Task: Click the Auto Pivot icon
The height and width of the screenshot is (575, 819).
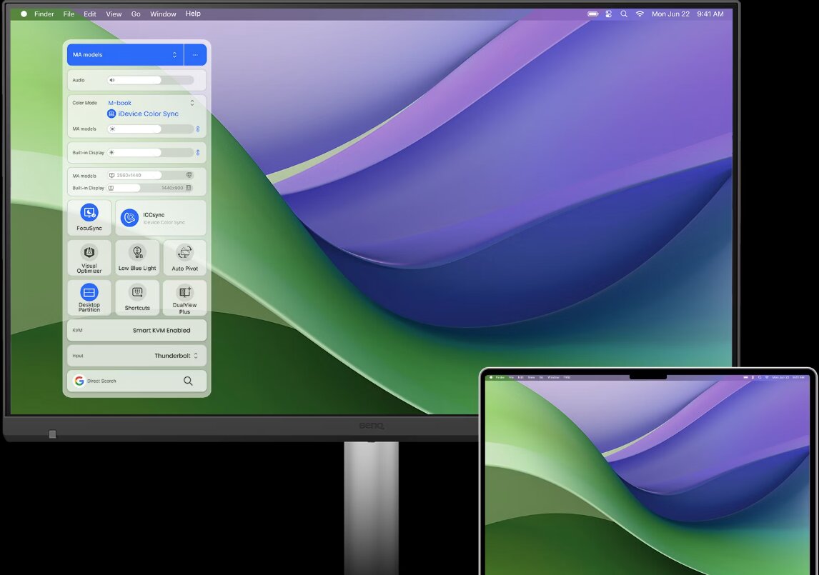Action: [x=184, y=252]
